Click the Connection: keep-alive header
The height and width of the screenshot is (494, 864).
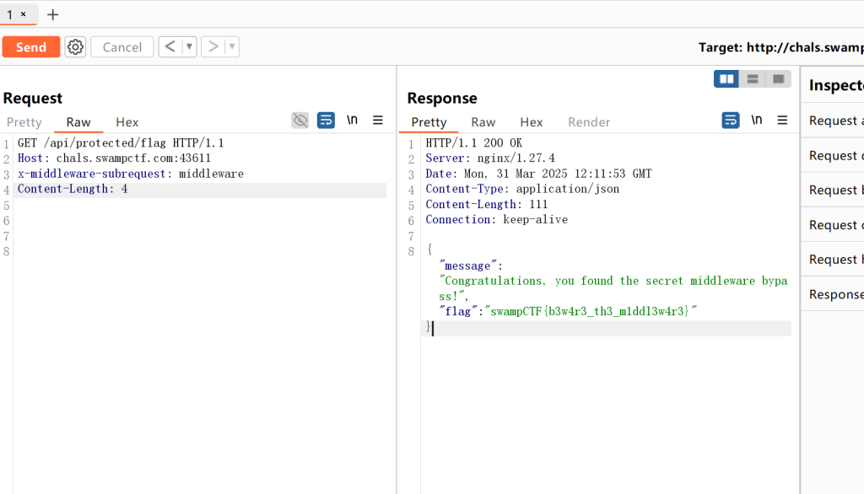pyautogui.click(x=496, y=219)
